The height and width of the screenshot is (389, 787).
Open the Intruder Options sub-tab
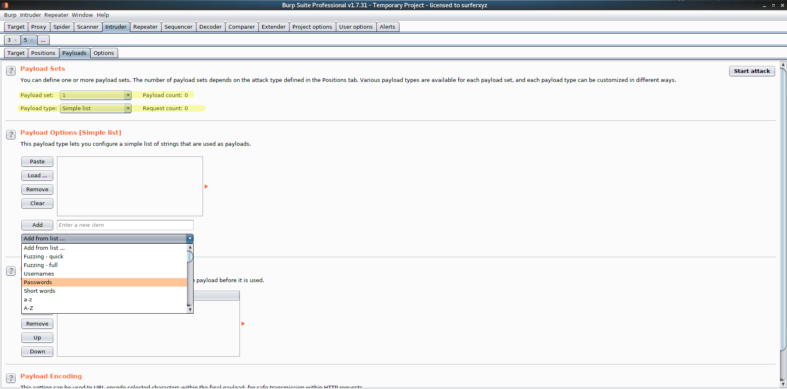pos(104,53)
